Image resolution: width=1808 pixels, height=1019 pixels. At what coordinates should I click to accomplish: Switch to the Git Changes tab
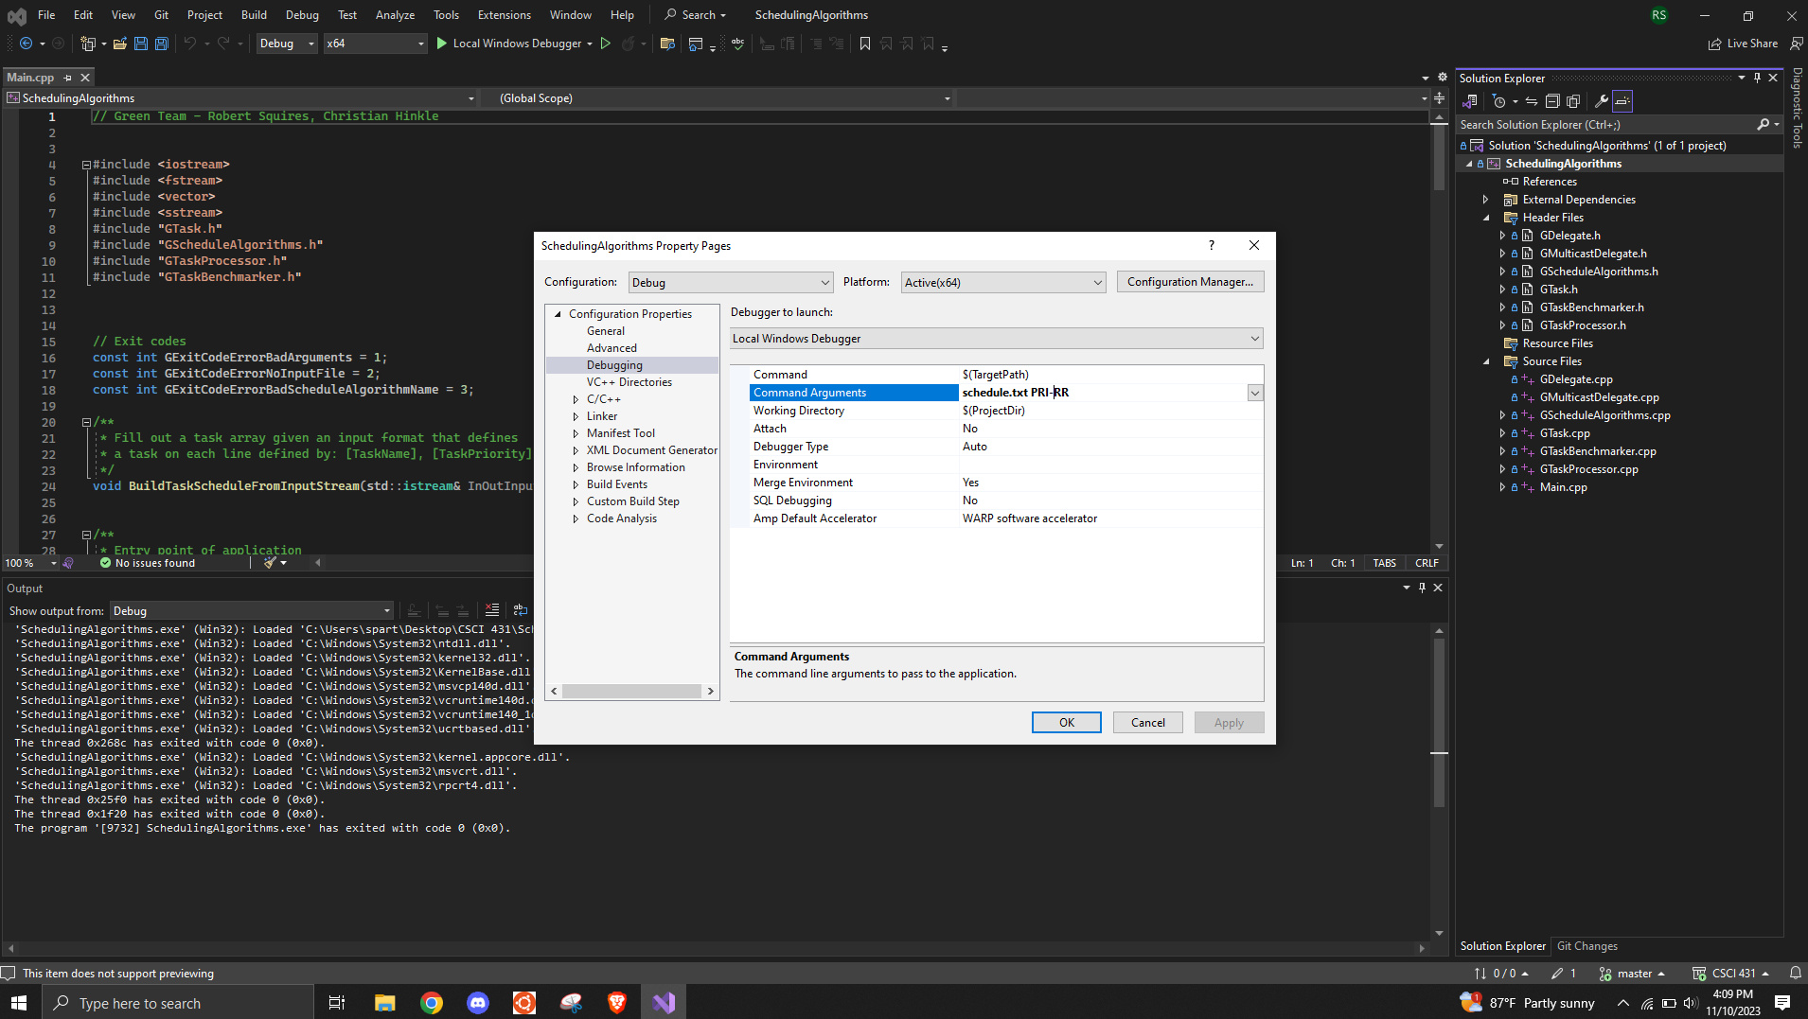(1587, 946)
